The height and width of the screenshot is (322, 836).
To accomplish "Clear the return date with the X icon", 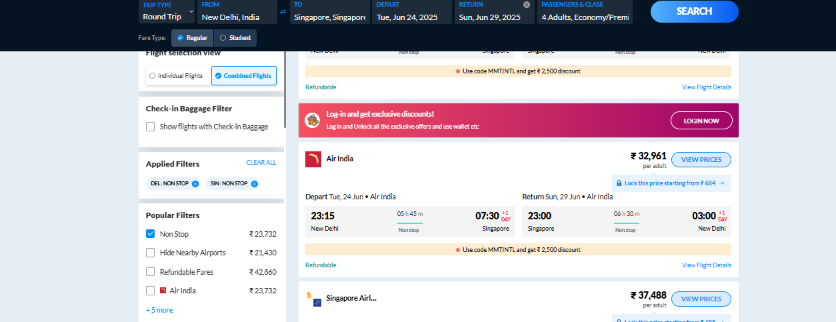I will tap(527, 5).
